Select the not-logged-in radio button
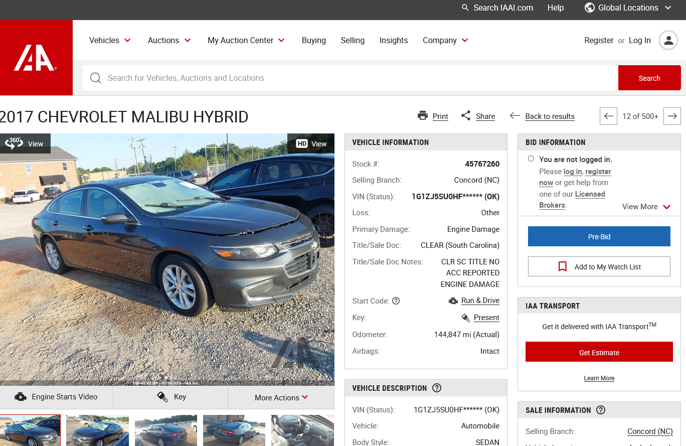The image size is (686, 446). point(531,159)
